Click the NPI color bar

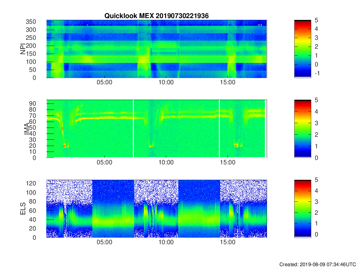303,49
